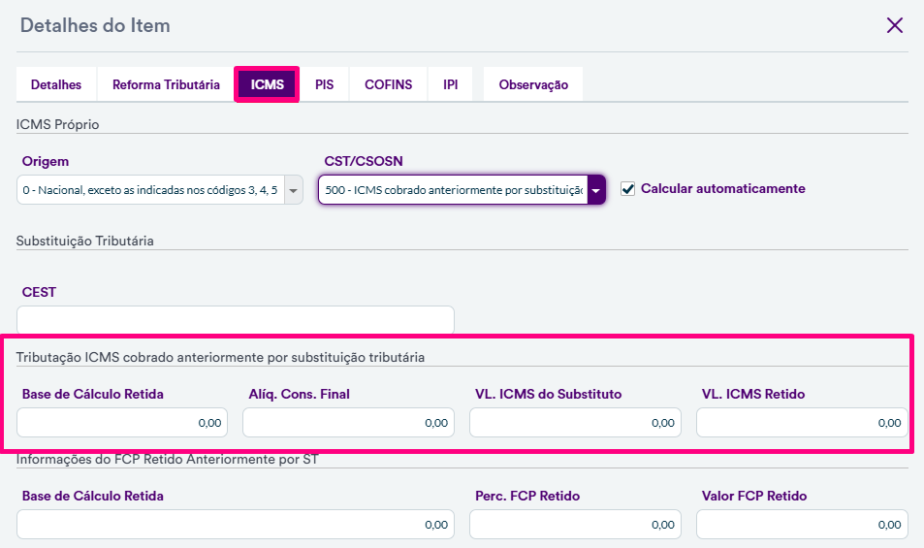Open the CST/CSOSN dropdown arrow

coord(596,190)
